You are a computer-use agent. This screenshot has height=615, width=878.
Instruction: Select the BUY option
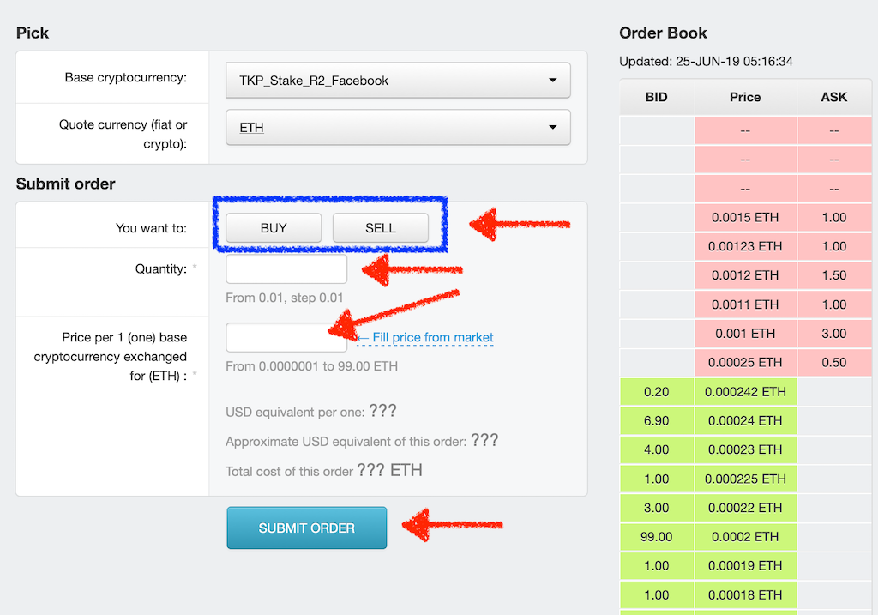pos(274,228)
